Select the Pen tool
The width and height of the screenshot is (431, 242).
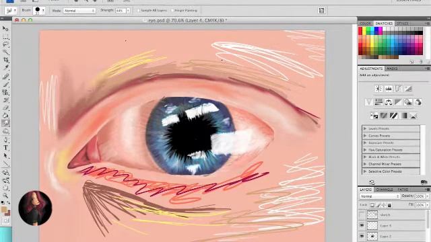pos(5,140)
